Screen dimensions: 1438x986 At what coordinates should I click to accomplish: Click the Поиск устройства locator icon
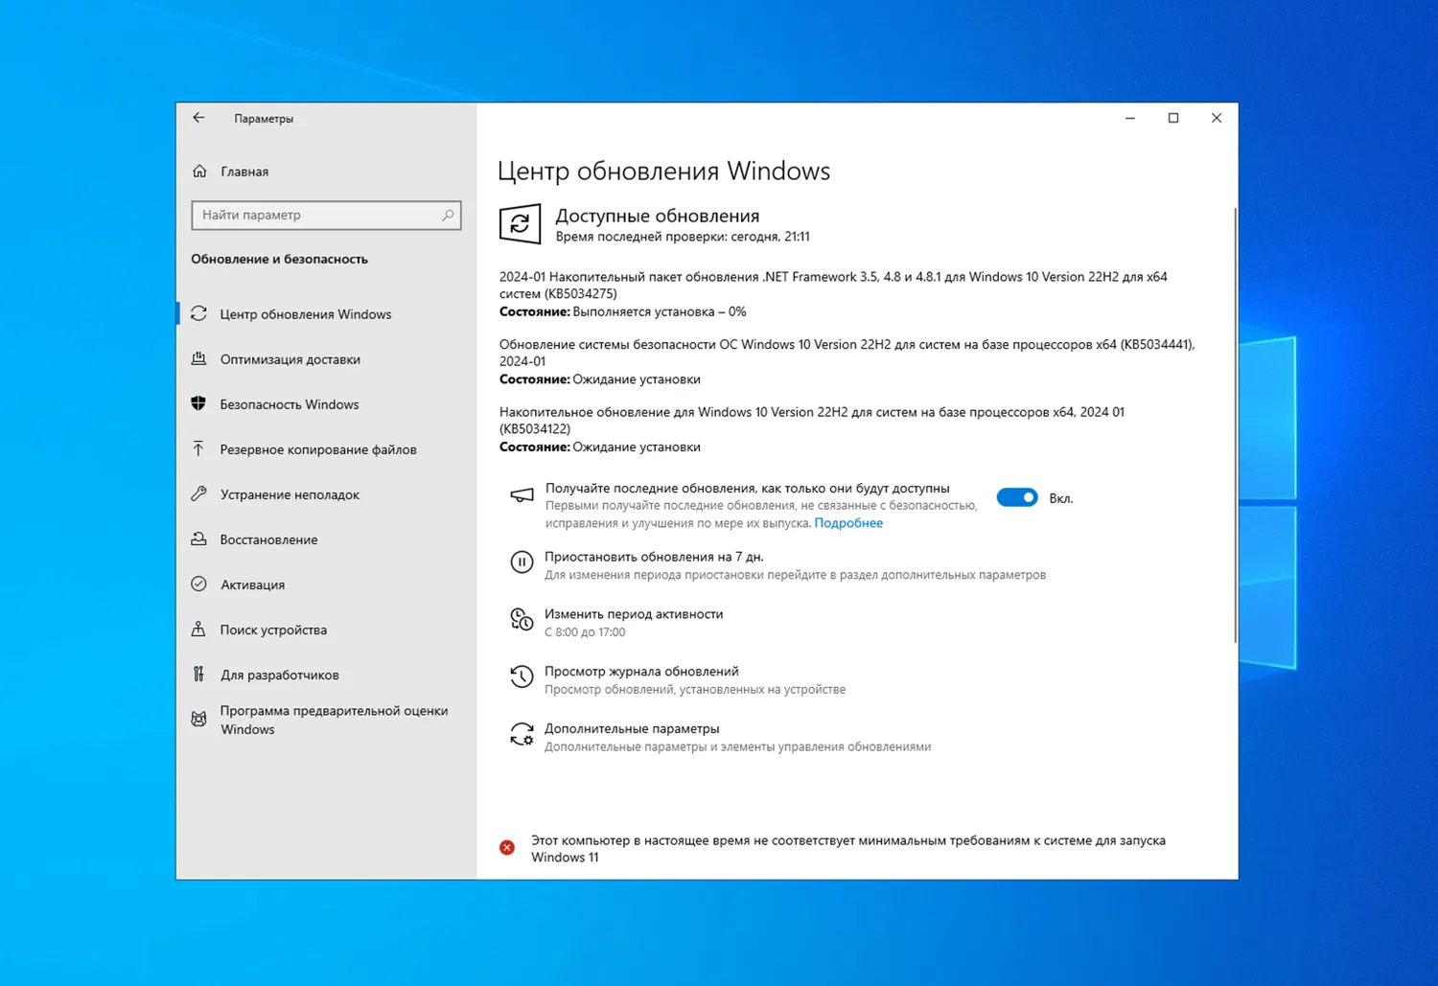198,629
